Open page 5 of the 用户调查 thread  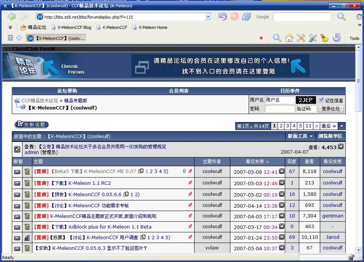tap(166, 237)
